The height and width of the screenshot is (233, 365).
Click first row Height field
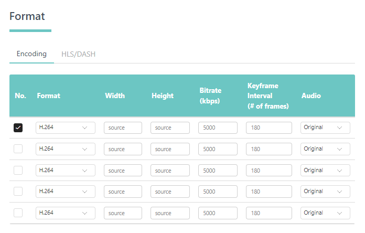coord(170,128)
